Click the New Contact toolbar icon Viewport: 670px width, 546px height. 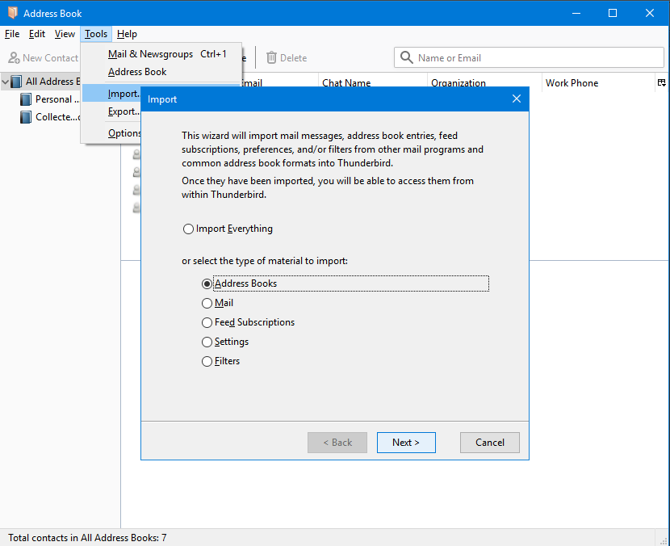point(14,57)
